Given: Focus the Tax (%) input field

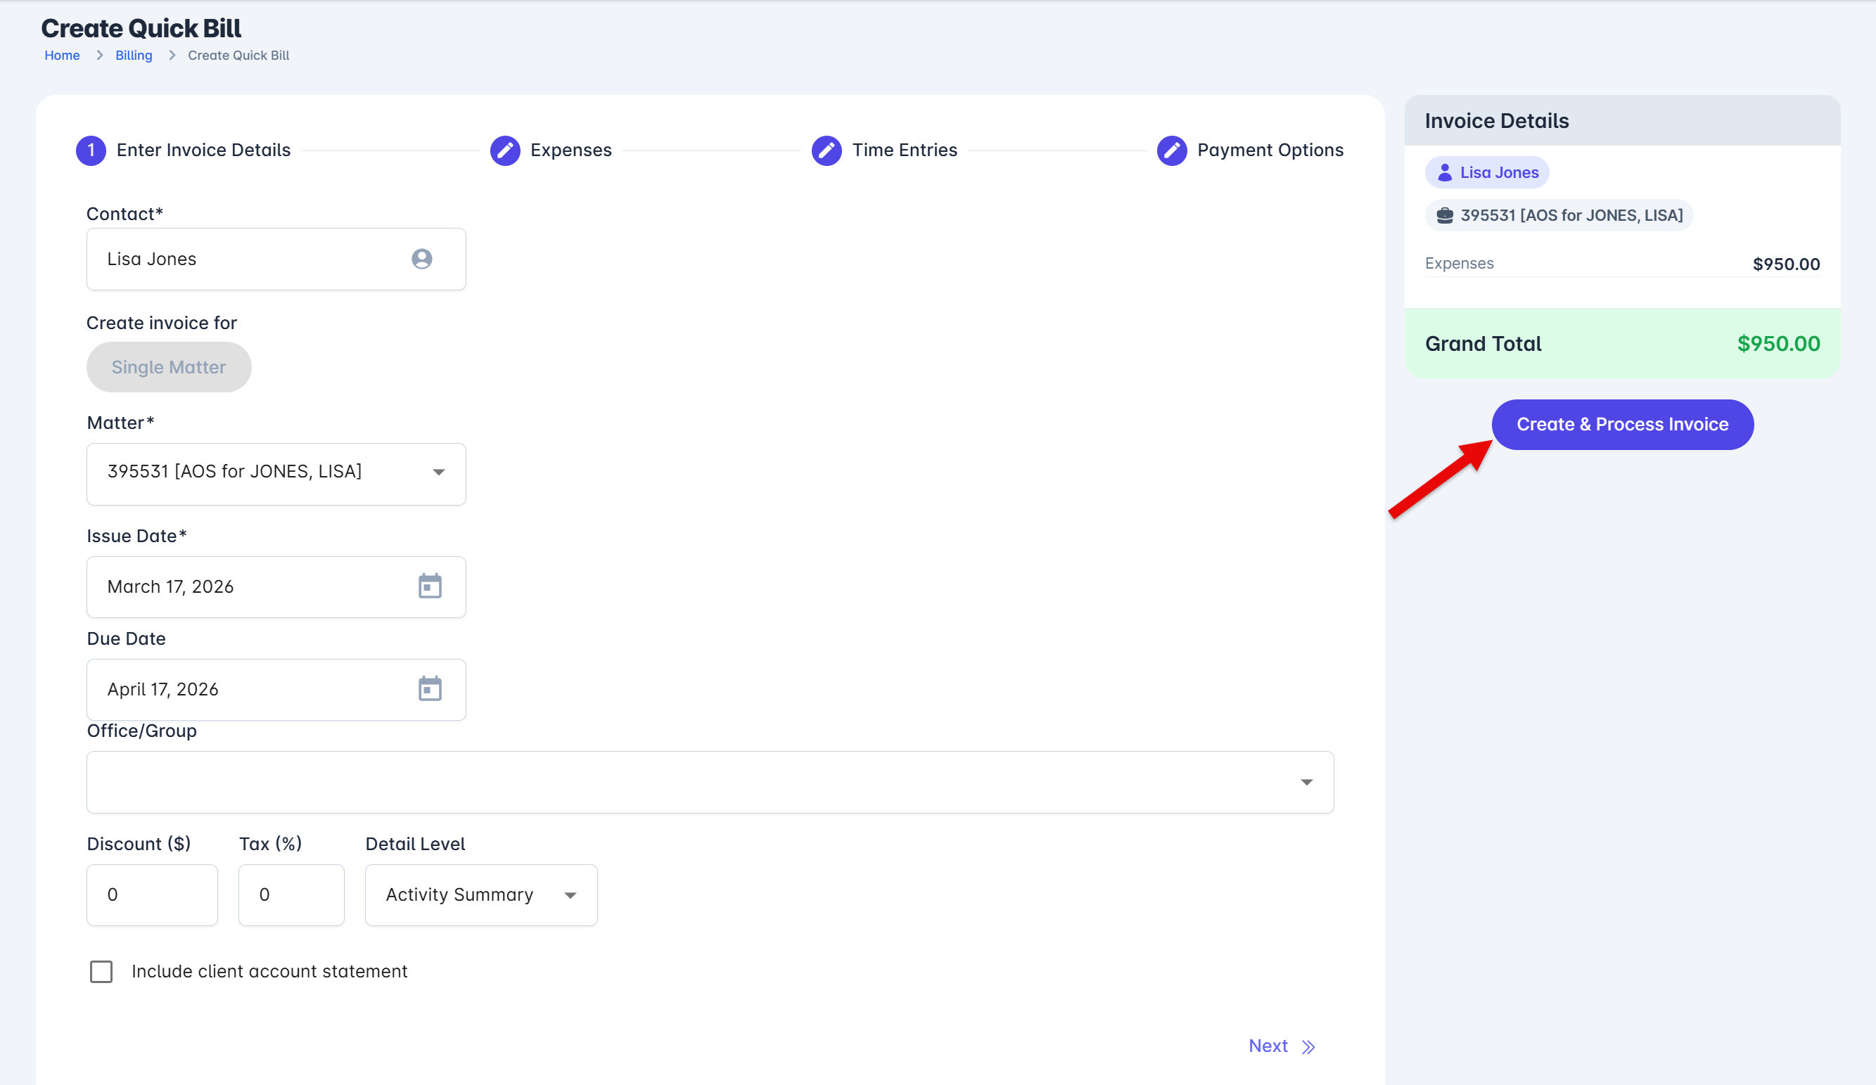Looking at the screenshot, I should 291,894.
